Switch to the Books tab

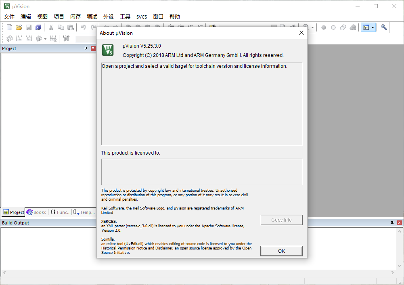[36, 212]
